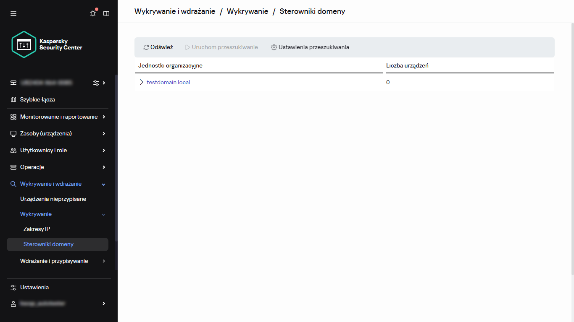Open Urządzenia nieprzypisane
This screenshot has width=574, height=322.
click(53, 199)
